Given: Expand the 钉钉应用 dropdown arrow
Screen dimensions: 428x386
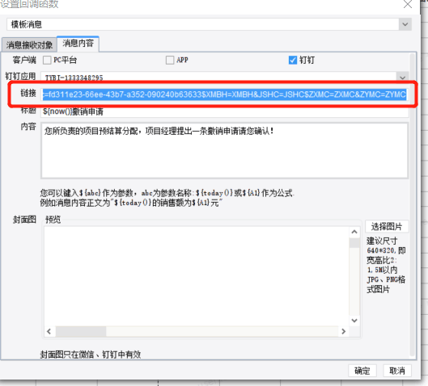Looking at the screenshot, I should click(402, 78).
